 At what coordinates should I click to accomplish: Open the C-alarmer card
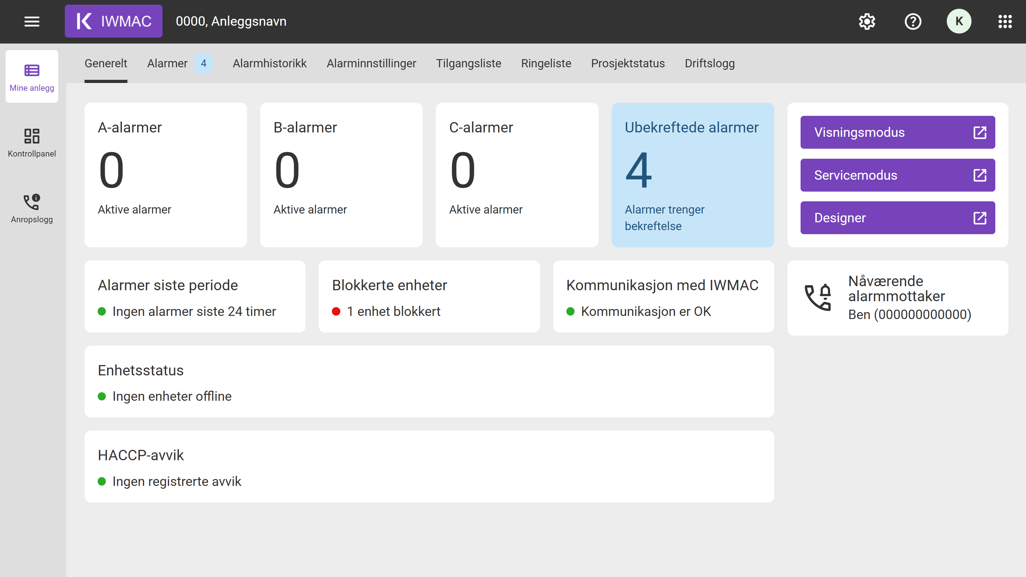click(517, 175)
